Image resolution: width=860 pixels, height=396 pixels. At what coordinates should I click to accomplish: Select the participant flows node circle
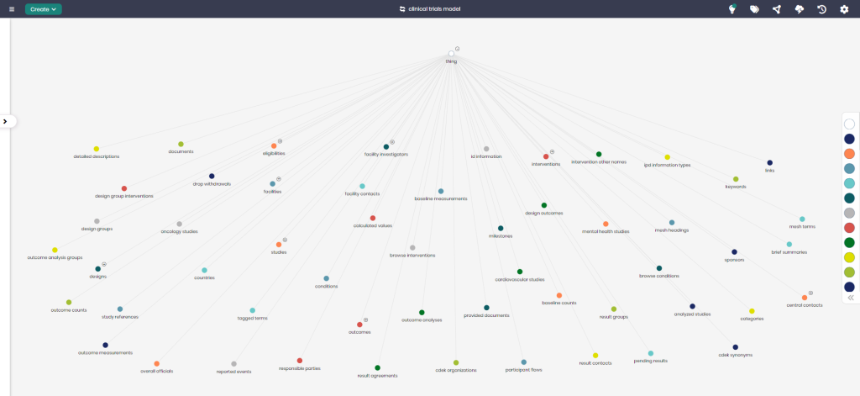click(523, 362)
